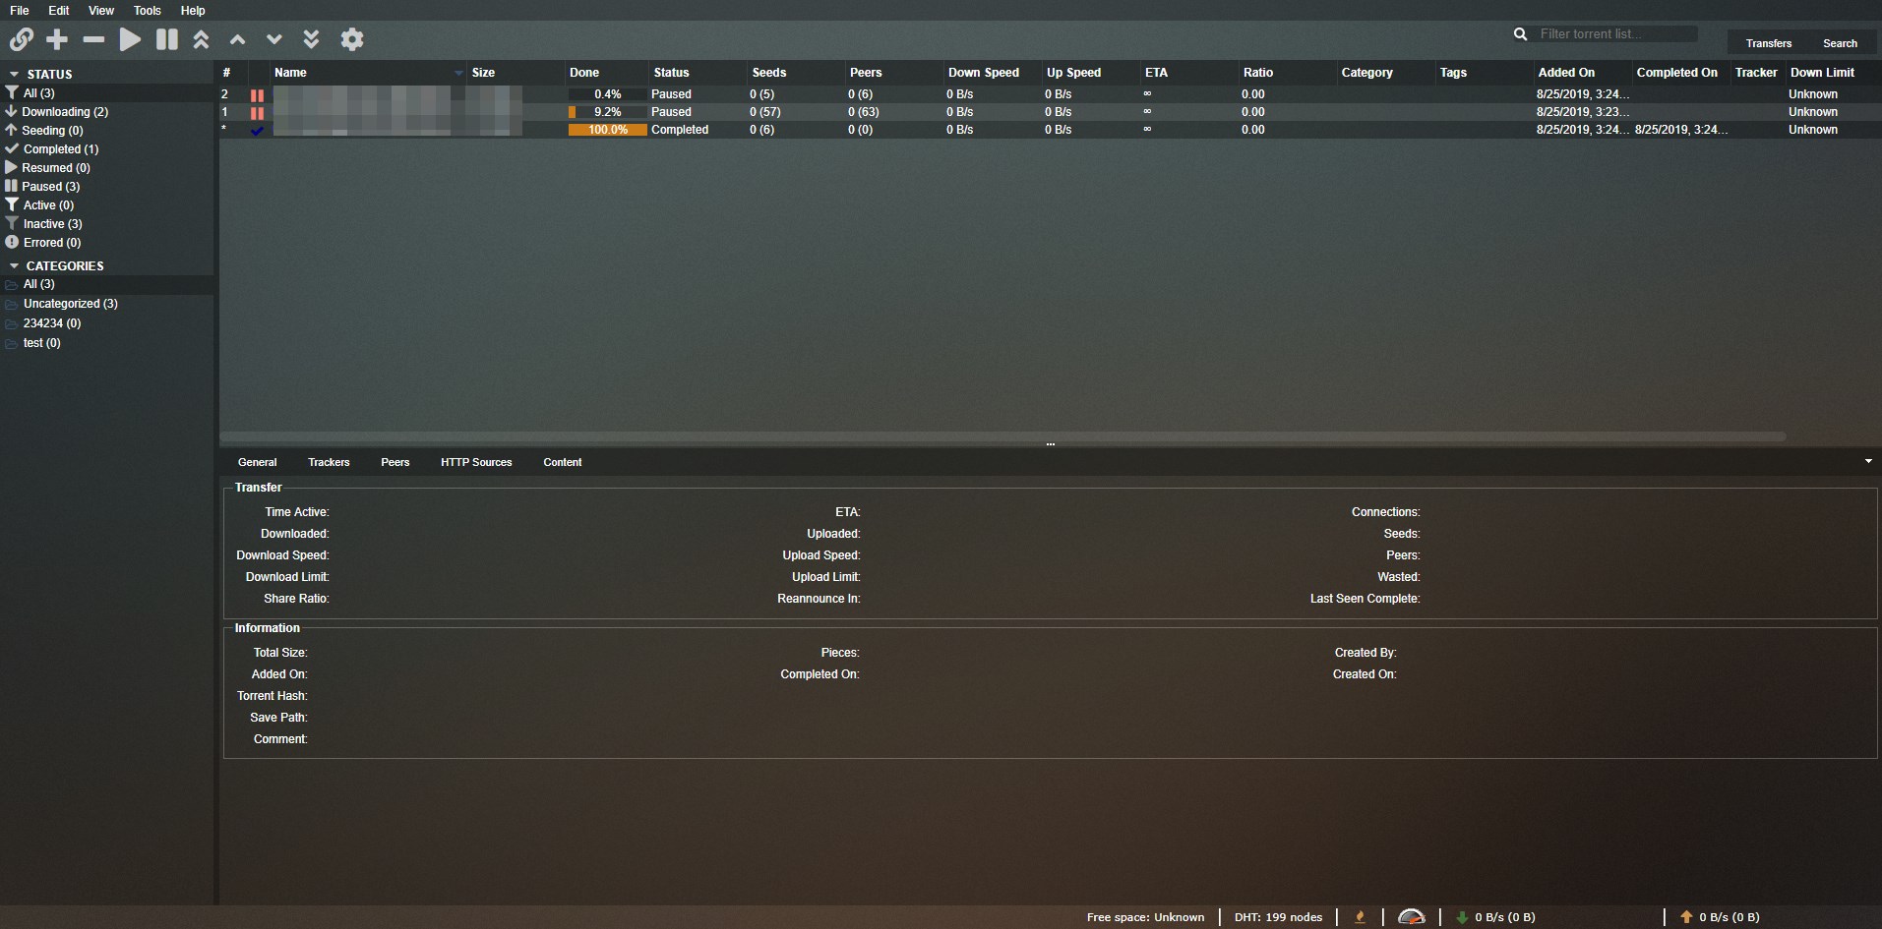Screen dimensions: 1882x929
Task: Open the Tools menu
Action: tap(147, 11)
